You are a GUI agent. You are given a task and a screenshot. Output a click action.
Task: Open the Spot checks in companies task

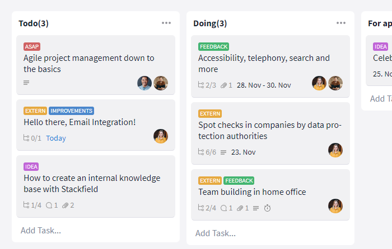(270, 130)
